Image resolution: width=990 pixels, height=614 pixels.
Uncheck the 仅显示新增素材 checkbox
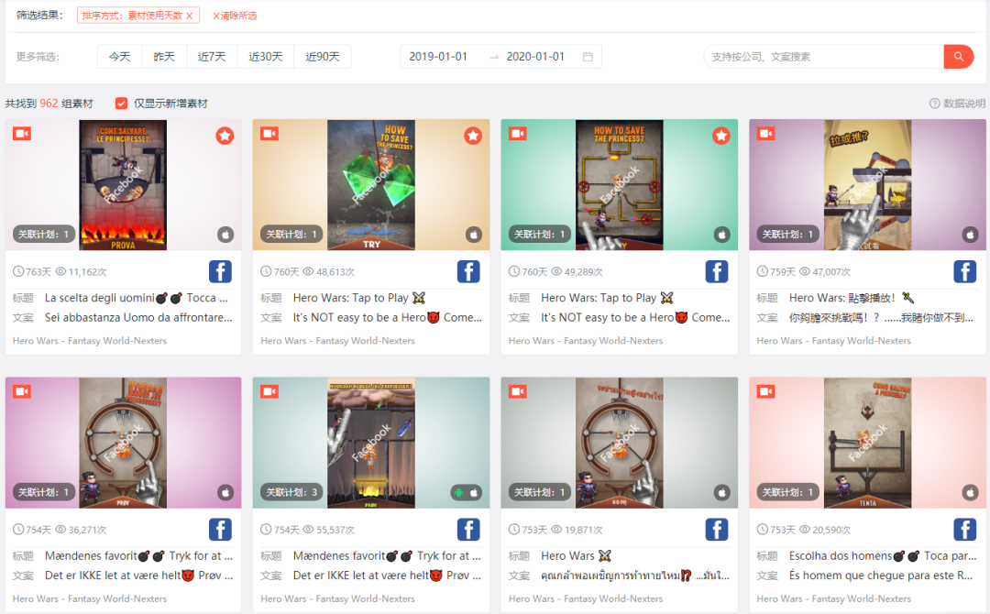tap(121, 104)
